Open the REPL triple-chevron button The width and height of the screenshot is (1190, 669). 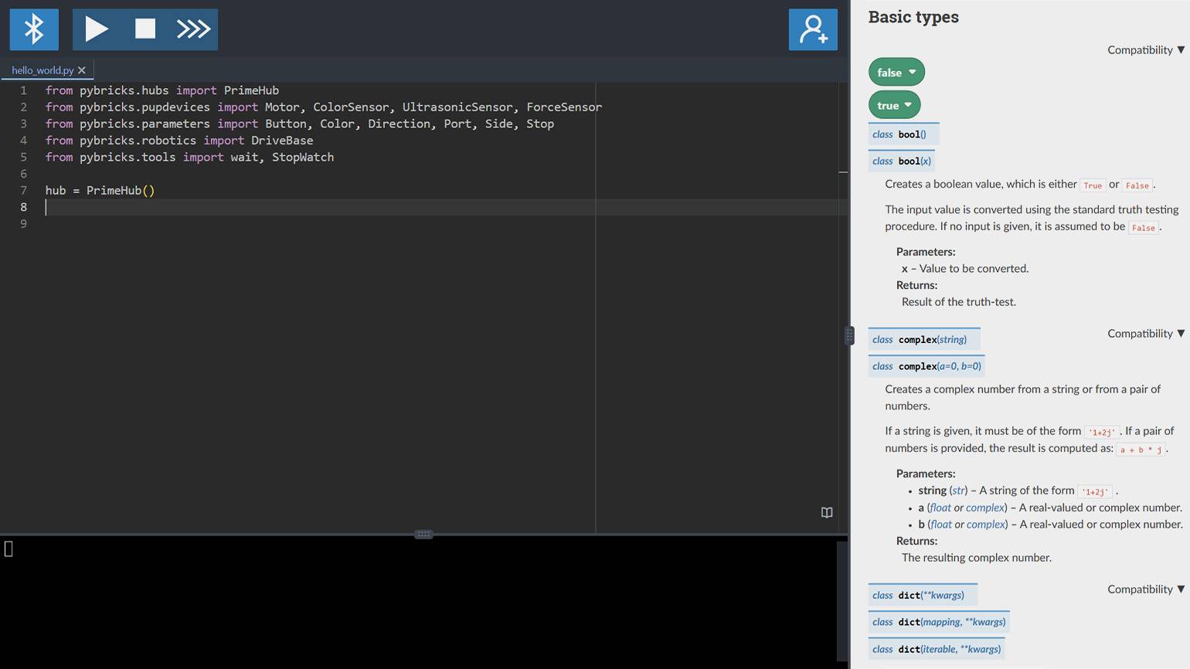[x=193, y=29]
